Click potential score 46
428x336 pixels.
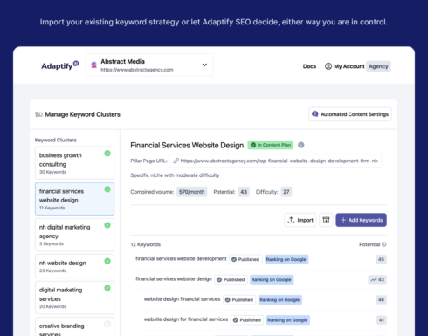point(381,300)
